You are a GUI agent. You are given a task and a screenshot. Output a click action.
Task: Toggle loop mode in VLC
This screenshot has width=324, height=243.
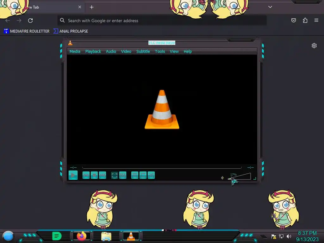pos(143,175)
